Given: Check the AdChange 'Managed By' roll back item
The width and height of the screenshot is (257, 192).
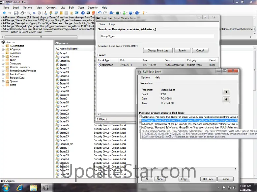Looking at the screenshot, I should pos(140,128).
